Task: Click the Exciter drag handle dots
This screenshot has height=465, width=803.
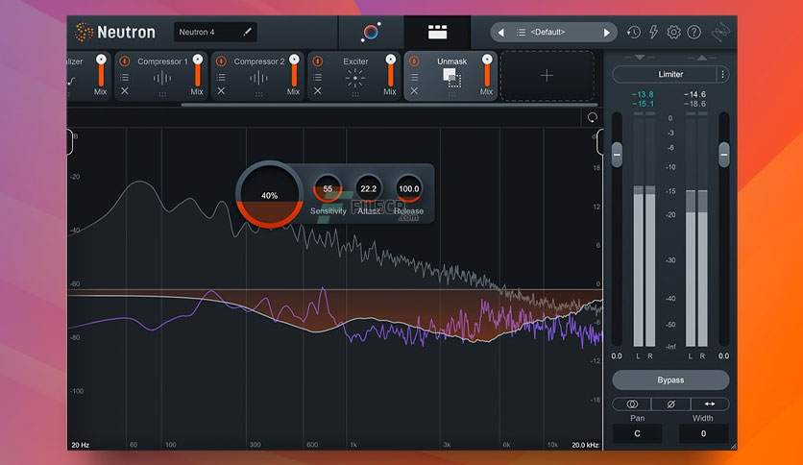Action: [x=354, y=95]
